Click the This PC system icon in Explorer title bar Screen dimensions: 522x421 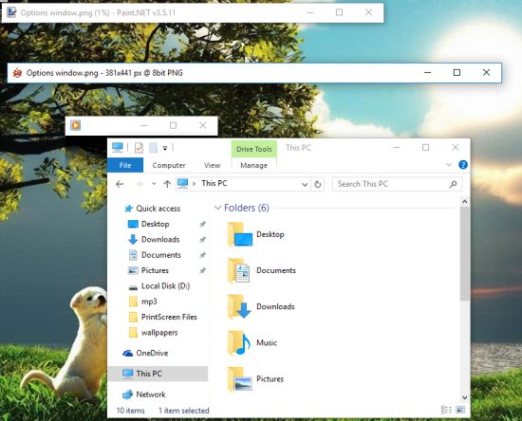coord(118,147)
